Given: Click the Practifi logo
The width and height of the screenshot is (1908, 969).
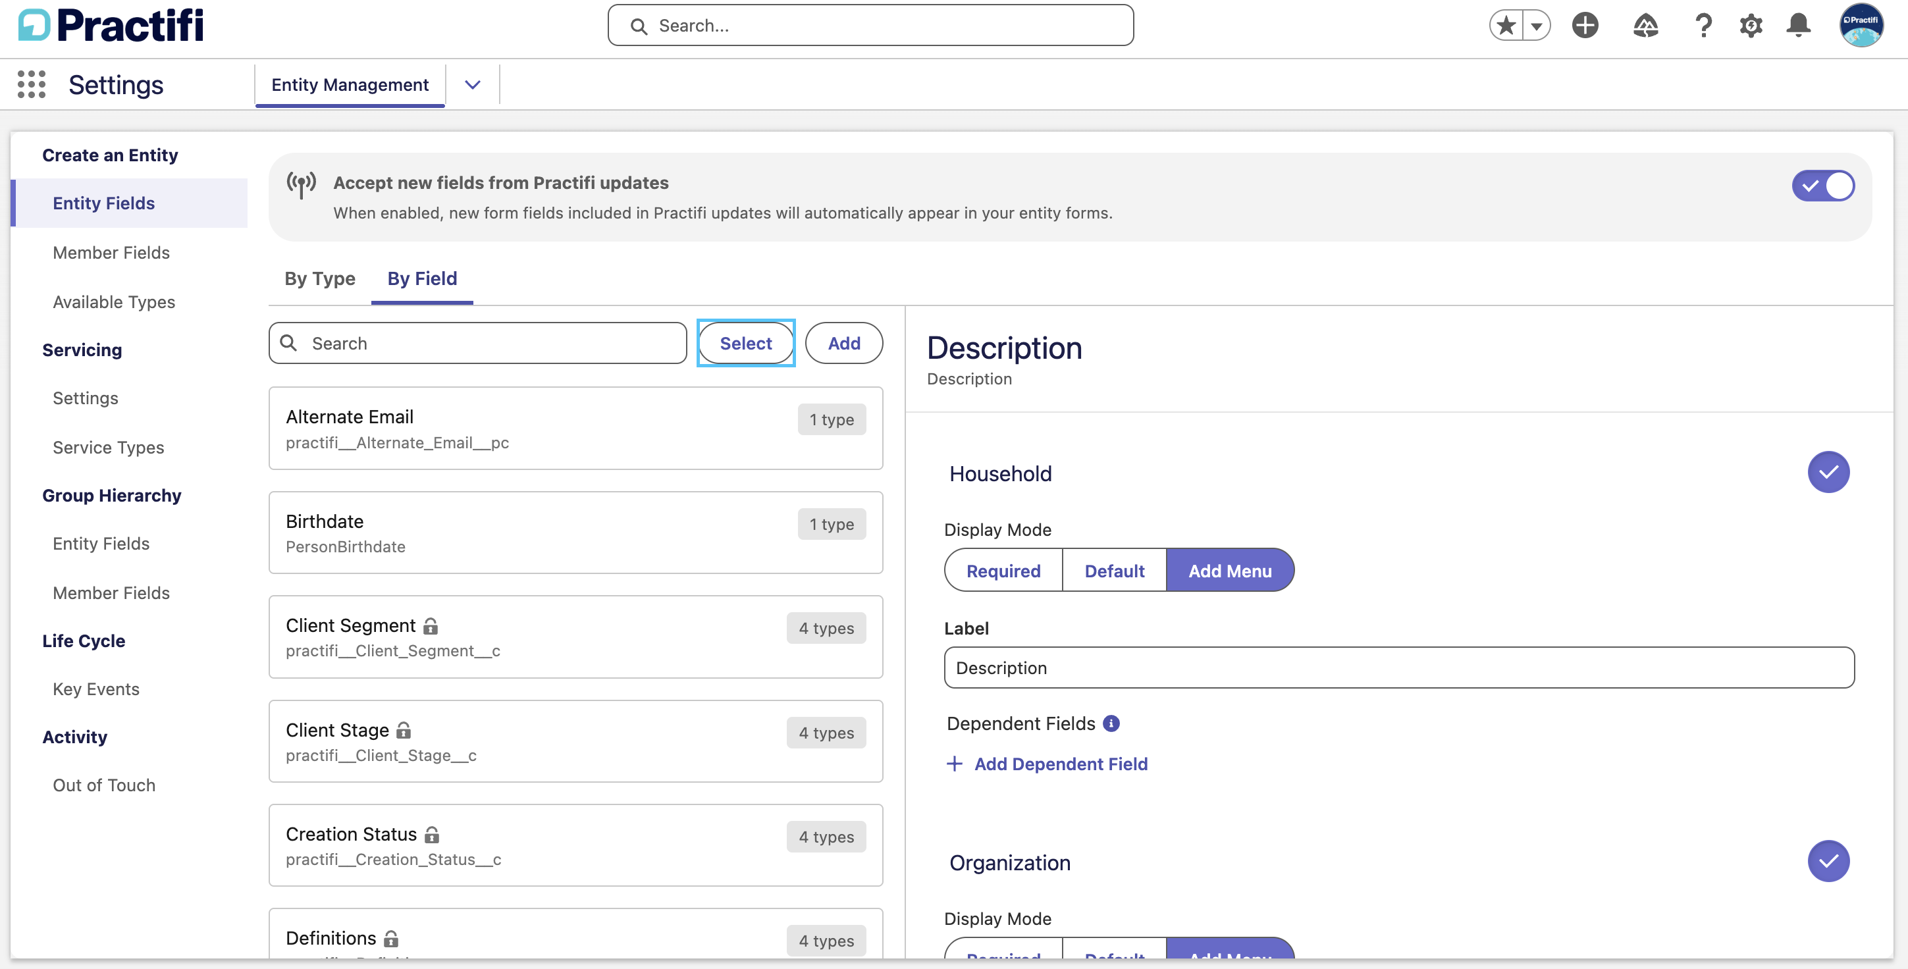Looking at the screenshot, I should (x=111, y=25).
